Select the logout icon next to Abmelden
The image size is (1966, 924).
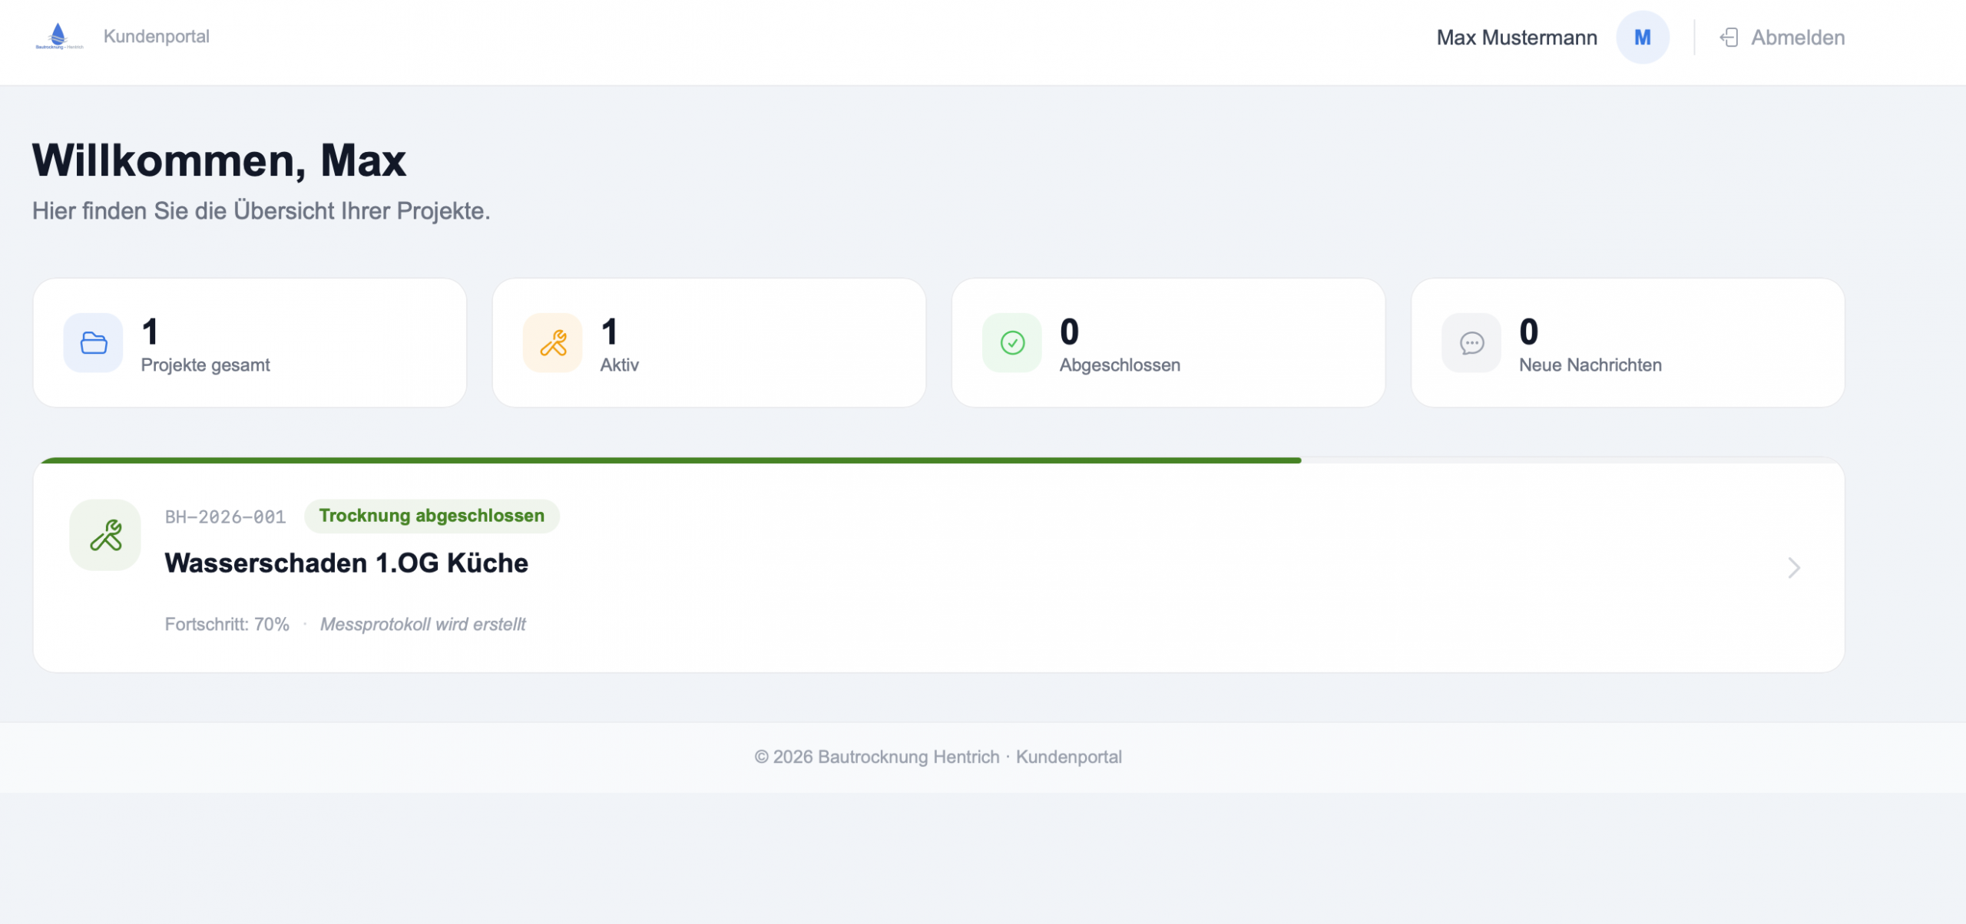point(1730,37)
